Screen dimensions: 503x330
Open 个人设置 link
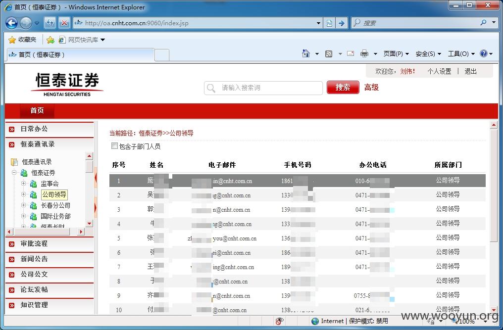(439, 71)
